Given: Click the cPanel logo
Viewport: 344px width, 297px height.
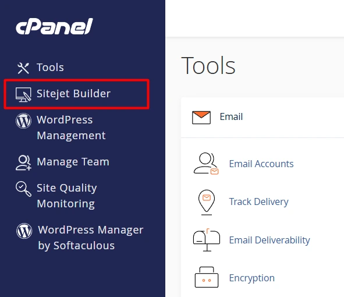Looking at the screenshot, I should tap(54, 26).
